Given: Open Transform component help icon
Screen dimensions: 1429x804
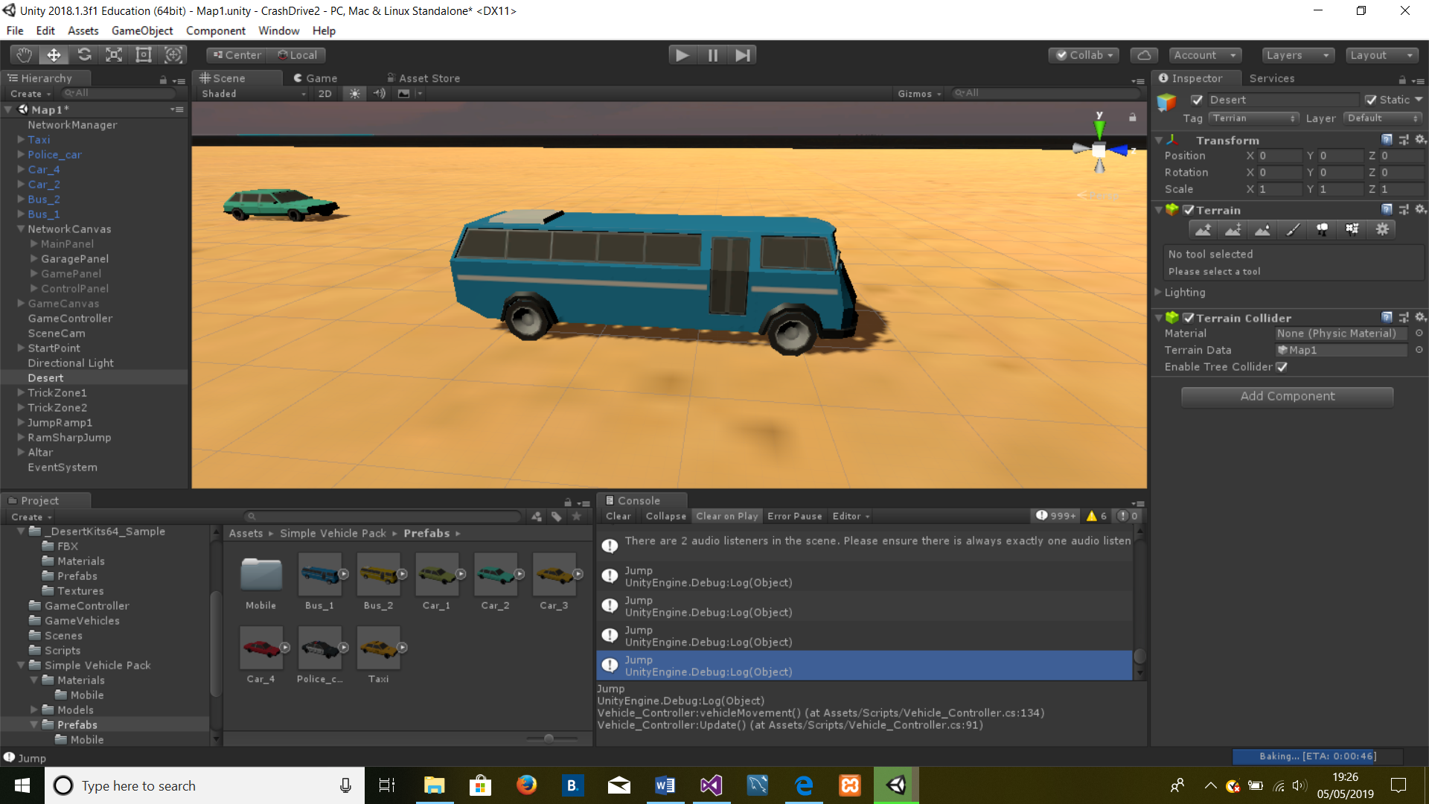Looking at the screenshot, I should 1387,140.
